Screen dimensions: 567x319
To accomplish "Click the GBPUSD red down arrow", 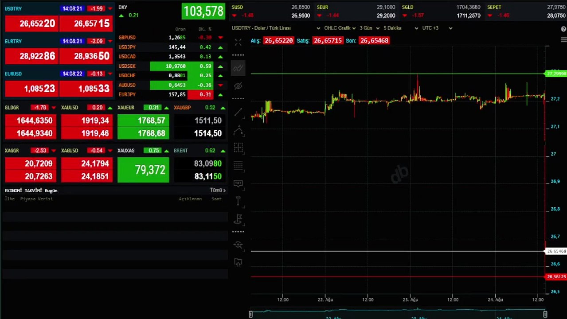I will pyautogui.click(x=220, y=38).
